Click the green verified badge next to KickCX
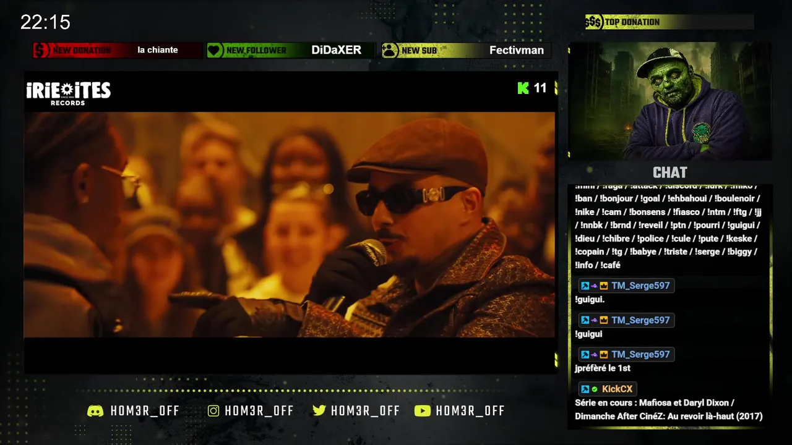Image resolution: width=792 pixels, height=445 pixels. click(595, 389)
